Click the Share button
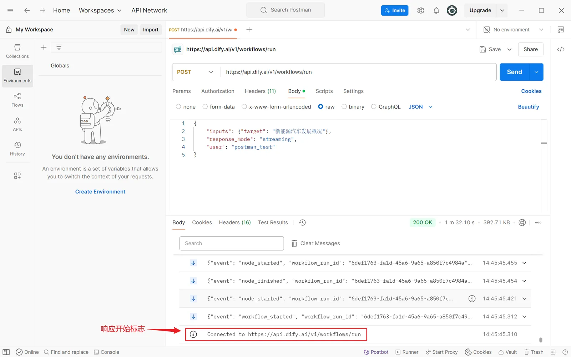Image resolution: width=571 pixels, height=357 pixels. click(531, 49)
